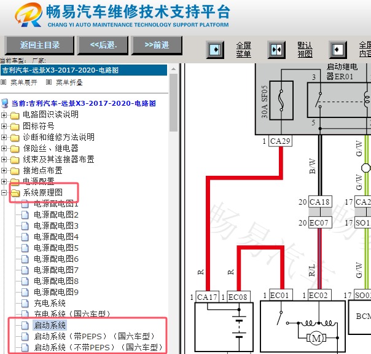Viewport: 371px width, 354px height.
Task: Open 电源配电图3 document
Action: [56, 226]
